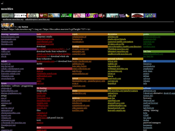
Task: Visit dynasty-scans.com reading link
Action: pyautogui.click(x=80, y=49)
